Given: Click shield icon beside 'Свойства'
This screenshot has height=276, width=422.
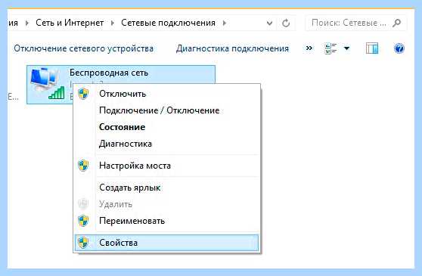Looking at the screenshot, I should coord(83,243).
